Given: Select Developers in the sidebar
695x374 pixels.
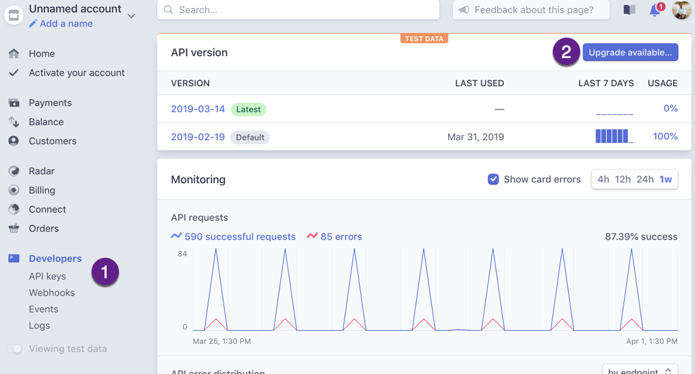Looking at the screenshot, I should [55, 258].
